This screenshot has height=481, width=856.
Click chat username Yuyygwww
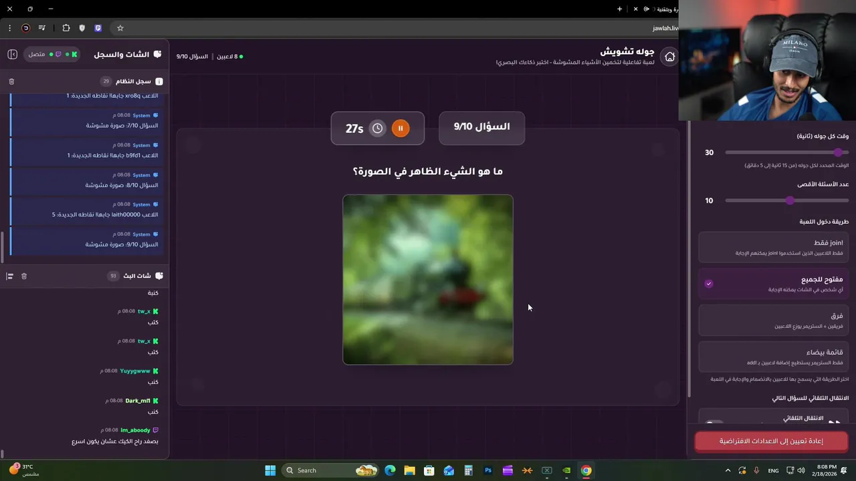coord(135,371)
